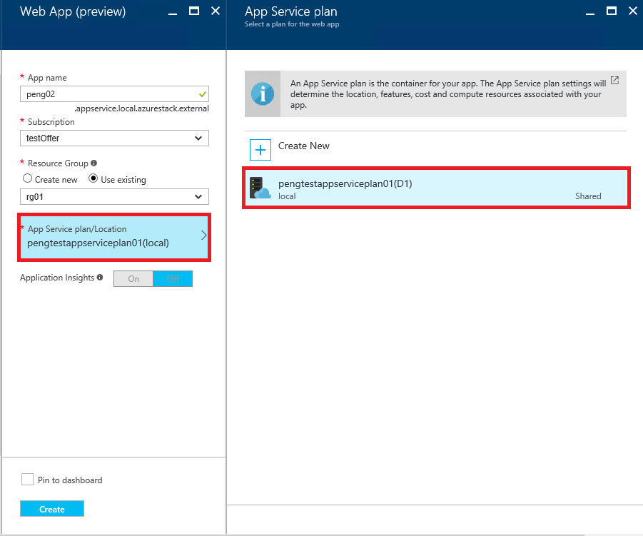The image size is (643, 536).
Task: Select the Create new resource group radio
Action: (27, 178)
